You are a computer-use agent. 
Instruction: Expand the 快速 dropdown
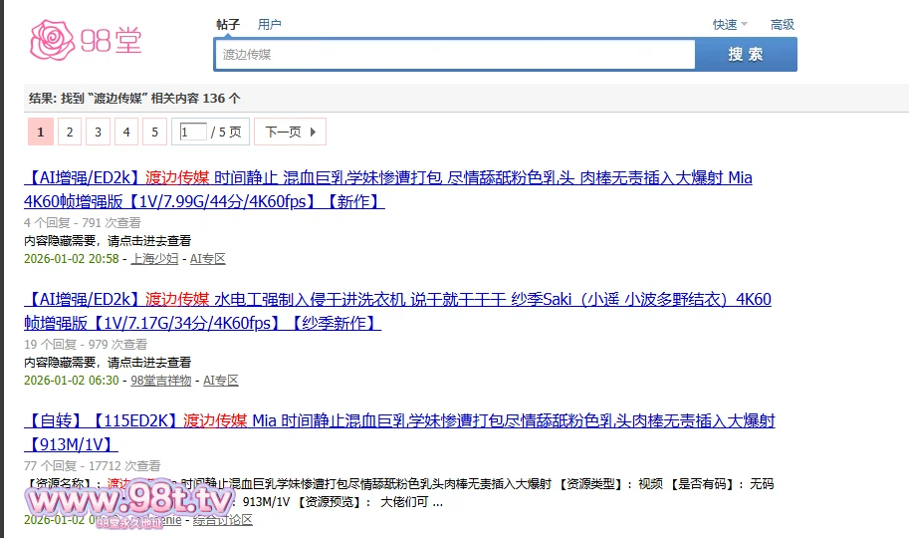[729, 25]
